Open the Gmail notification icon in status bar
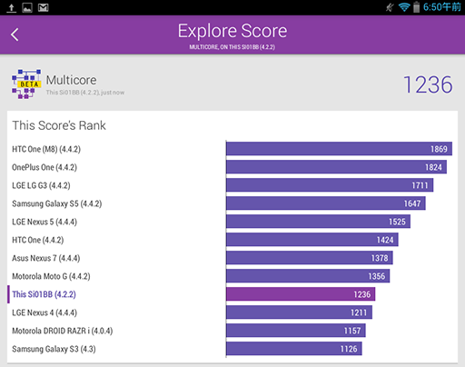465x367 pixels. 44,7
